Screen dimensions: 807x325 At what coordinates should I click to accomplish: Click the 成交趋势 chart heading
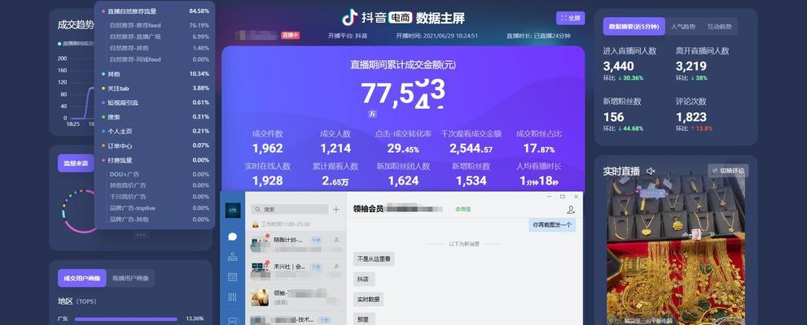point(76,24)
